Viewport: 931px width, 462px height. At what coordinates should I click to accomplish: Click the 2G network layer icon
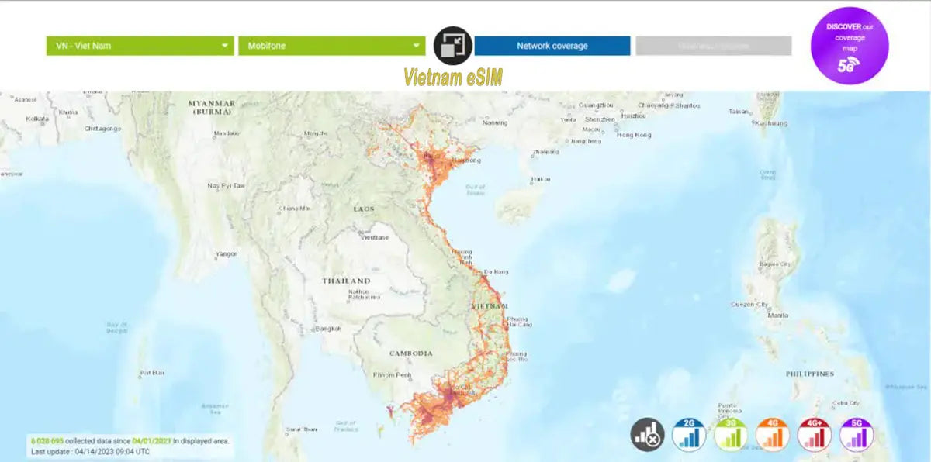[x=689, y=436]
